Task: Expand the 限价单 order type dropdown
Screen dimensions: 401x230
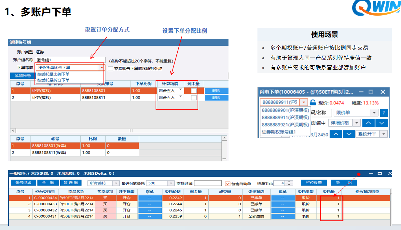Action: coord(374,113)
